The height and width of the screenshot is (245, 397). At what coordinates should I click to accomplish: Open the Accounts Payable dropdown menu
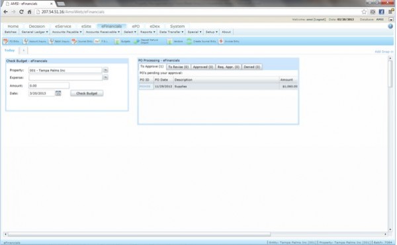click(x=67, y=32)
